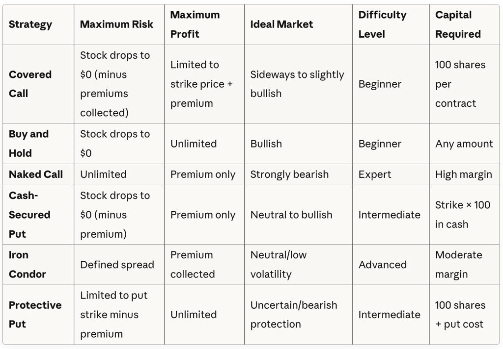Click the Maximum Risk column header
The width and height of the screenshot is (503, 349).
pyautogui.click(x=116, y=25)
